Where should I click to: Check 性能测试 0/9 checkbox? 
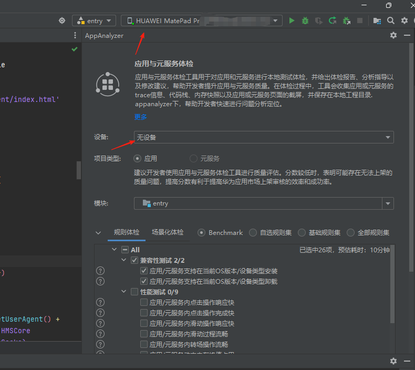(134, 292)
